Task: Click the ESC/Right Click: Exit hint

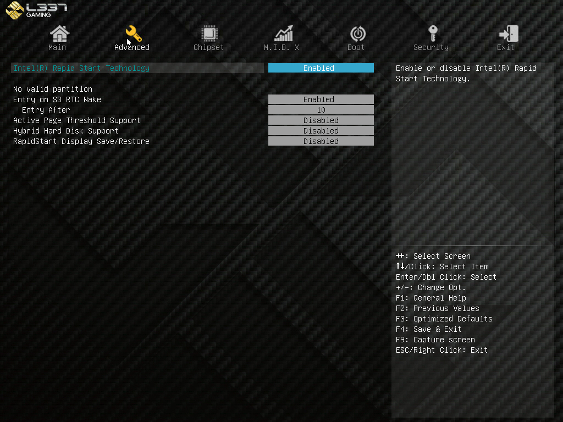Action: pyautogui.click(x=441, y=350)
